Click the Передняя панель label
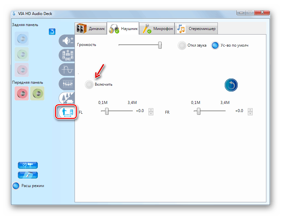281x216 pixels. [x=28, y=82]
